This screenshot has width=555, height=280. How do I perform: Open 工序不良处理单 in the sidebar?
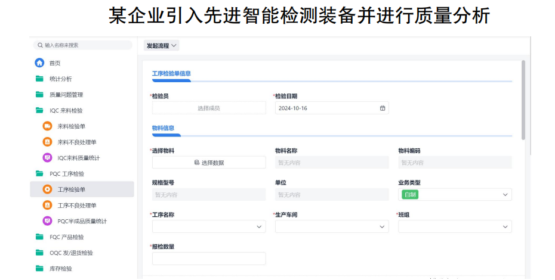pyautogui.click(x=77, y=206)
